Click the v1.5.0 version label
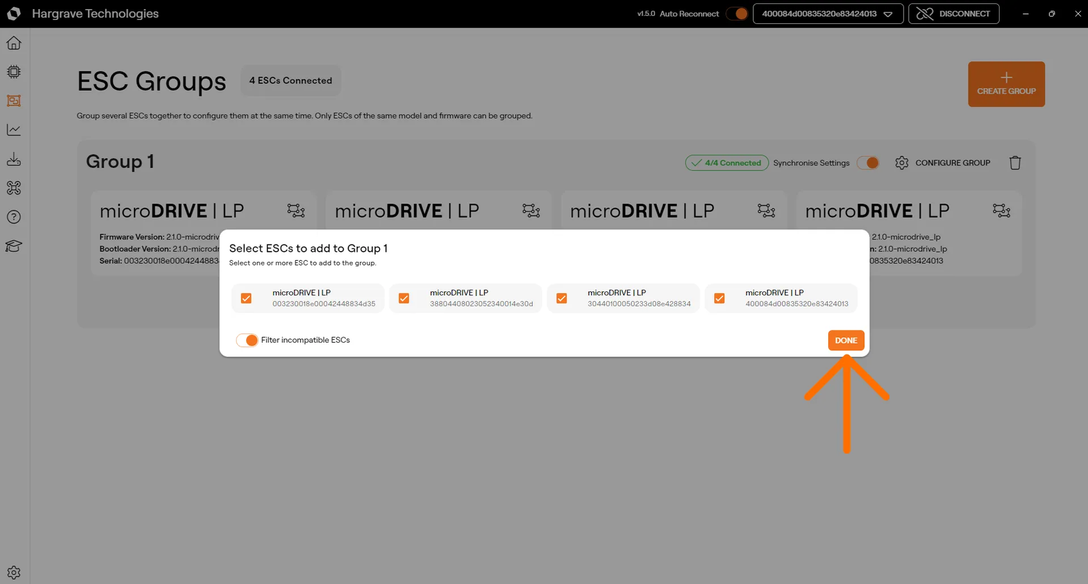The height and width of the screenshot is (584, 1088). tap(646, 14)
